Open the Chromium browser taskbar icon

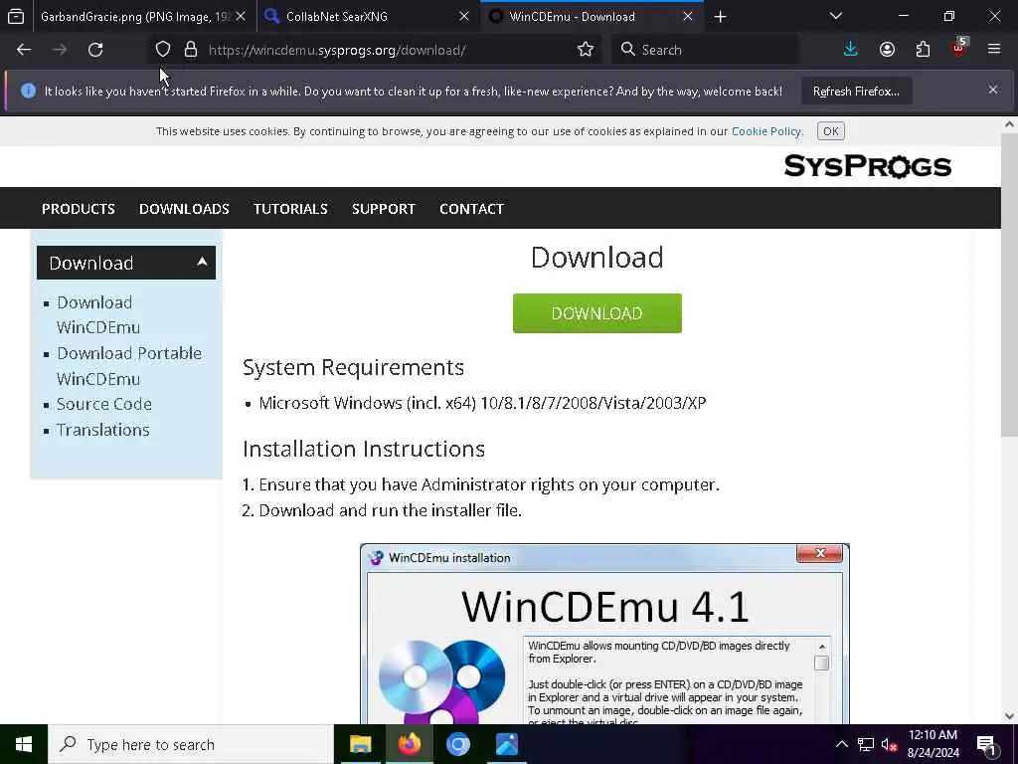(457, 744)
